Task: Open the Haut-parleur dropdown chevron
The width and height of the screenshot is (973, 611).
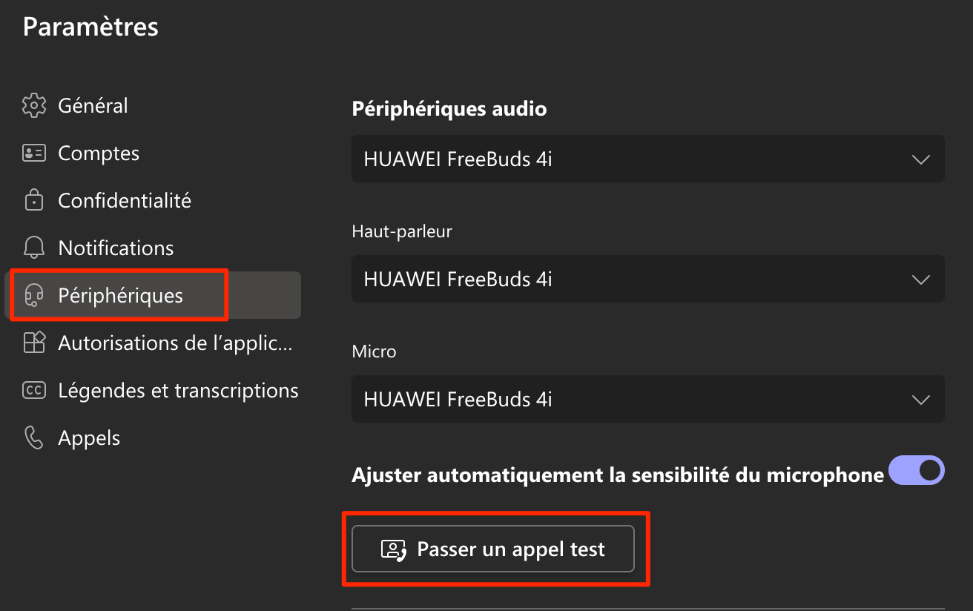Action: pyautogui.click(x=920, y=280)
